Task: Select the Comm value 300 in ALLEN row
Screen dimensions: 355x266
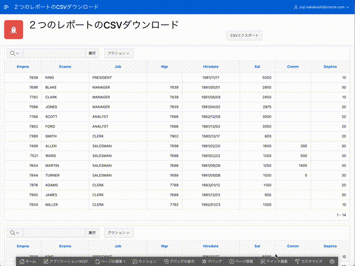Action: [303, 146]
